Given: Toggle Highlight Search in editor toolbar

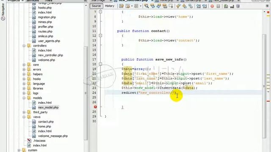Looking at the screenshot, I should tap(165, 6).
